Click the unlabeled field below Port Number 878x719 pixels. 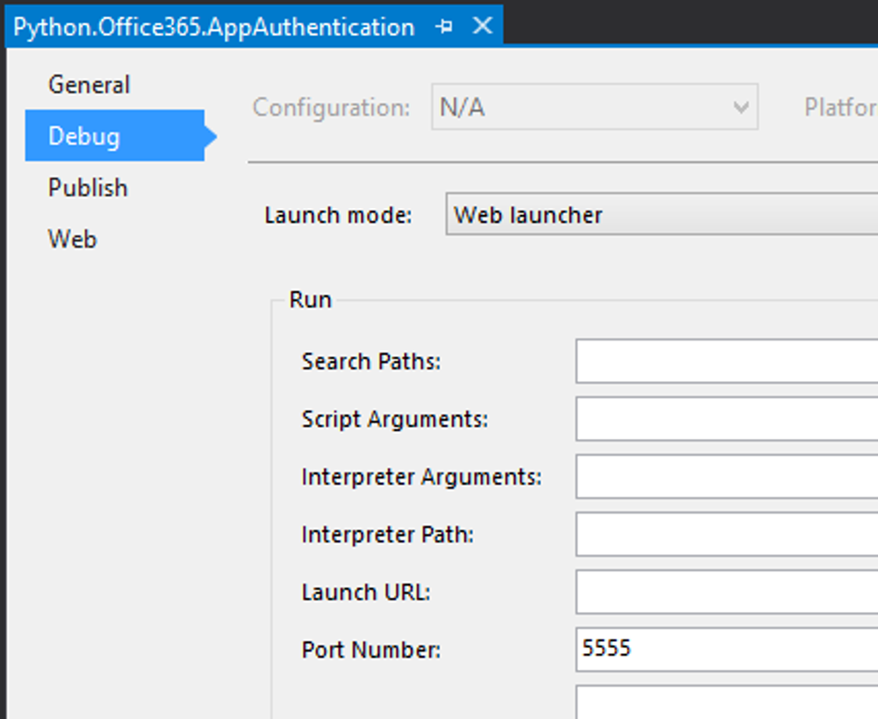coord(725,703)
